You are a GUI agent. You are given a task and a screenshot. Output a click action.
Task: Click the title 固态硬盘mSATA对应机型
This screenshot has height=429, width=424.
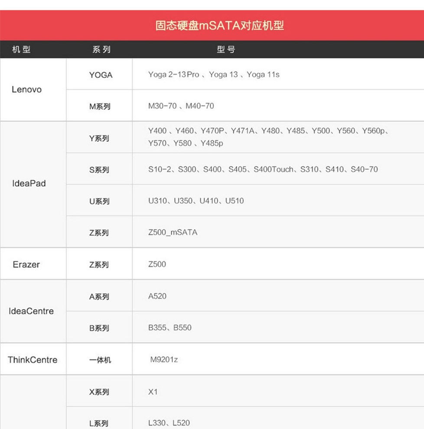click(x=219, y=26)
